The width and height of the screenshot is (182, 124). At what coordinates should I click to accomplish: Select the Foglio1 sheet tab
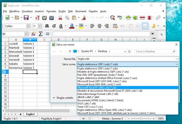click(x=30, y=114)
